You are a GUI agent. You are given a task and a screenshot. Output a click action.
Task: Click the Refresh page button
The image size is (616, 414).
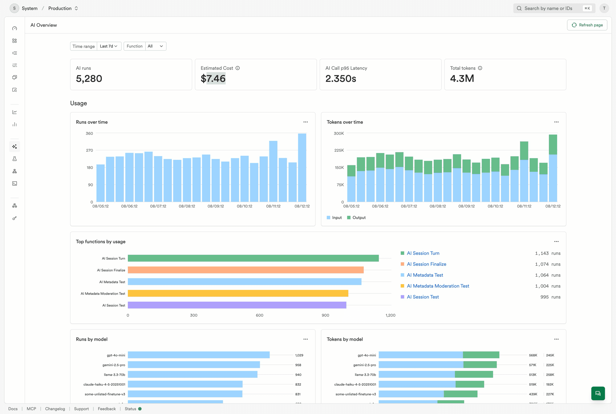point(587,25)
